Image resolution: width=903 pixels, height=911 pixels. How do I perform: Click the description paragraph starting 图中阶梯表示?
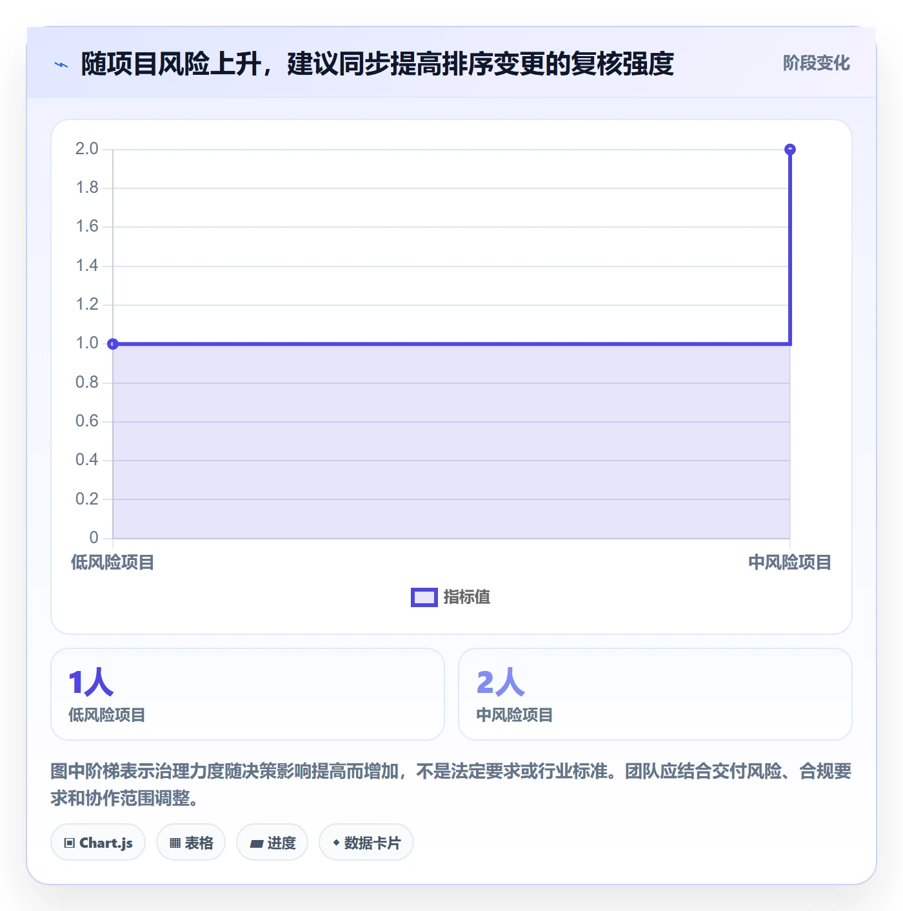[x=451, y=785]
